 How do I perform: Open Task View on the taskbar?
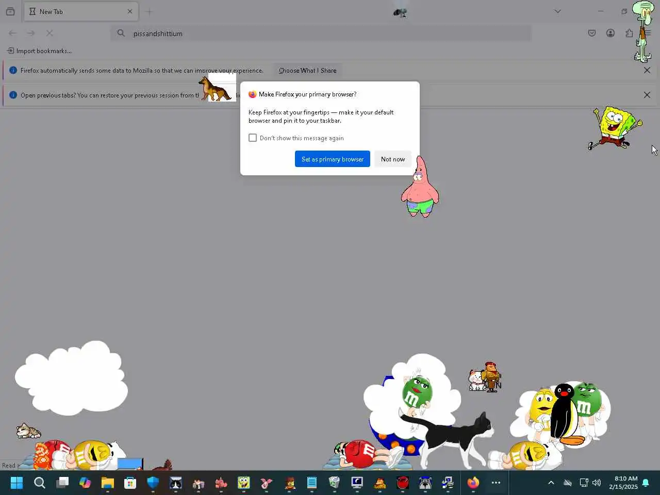point(62,483)
